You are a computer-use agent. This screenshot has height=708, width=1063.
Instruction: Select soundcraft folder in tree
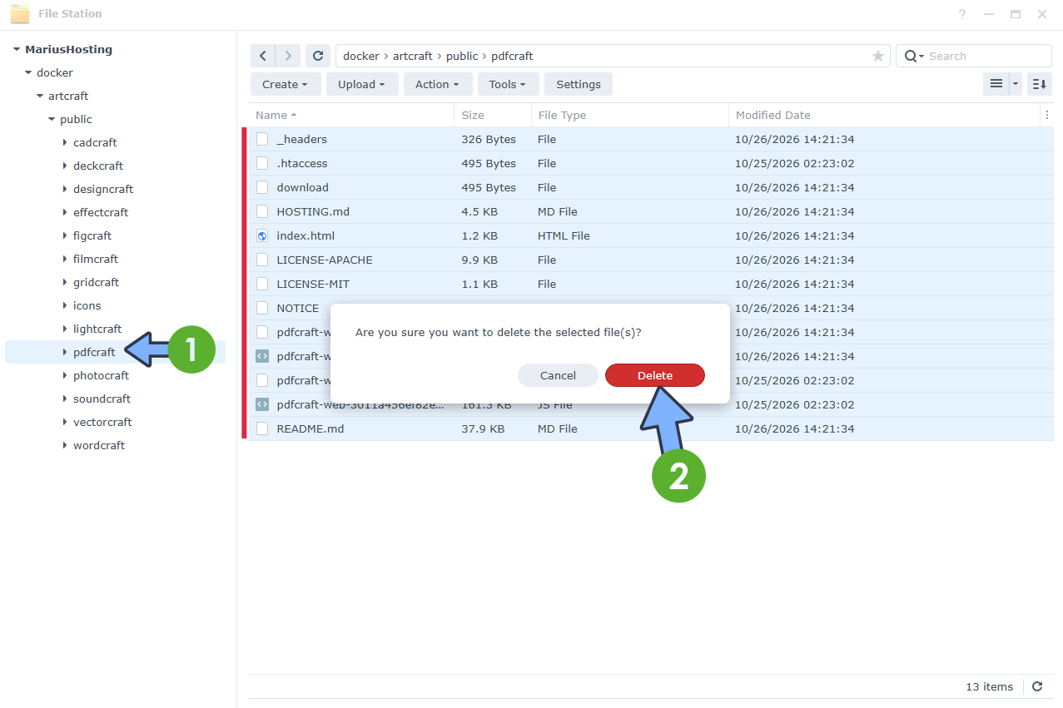(x=102, y=399)
